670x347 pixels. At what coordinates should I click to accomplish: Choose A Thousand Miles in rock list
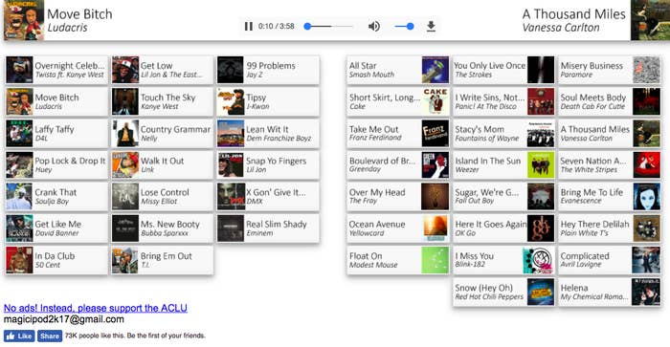pos(610,134)
